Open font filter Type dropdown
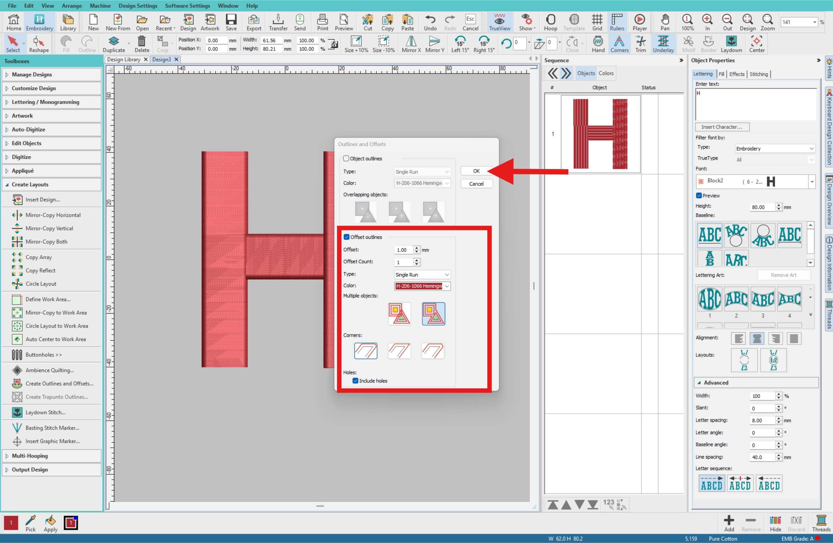This screenshot has width=833, height=543. tap(775, 149)
